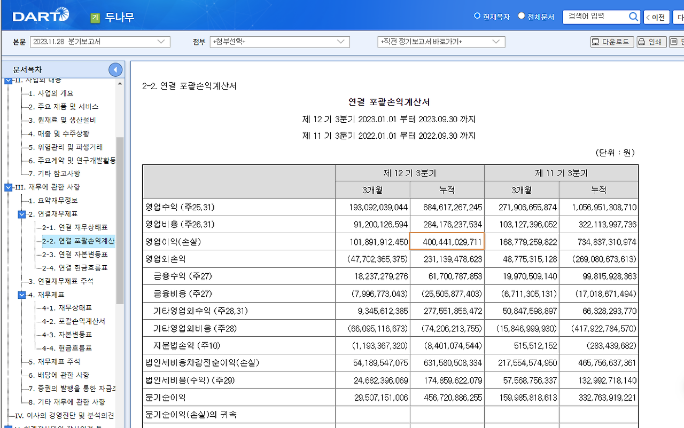
Task: Collapse the 문서목차 panel with the arrow button
Action: tap(115, 70)
